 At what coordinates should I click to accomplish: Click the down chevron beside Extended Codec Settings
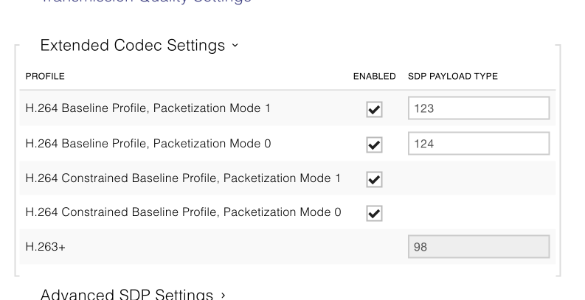click(235, 46)
